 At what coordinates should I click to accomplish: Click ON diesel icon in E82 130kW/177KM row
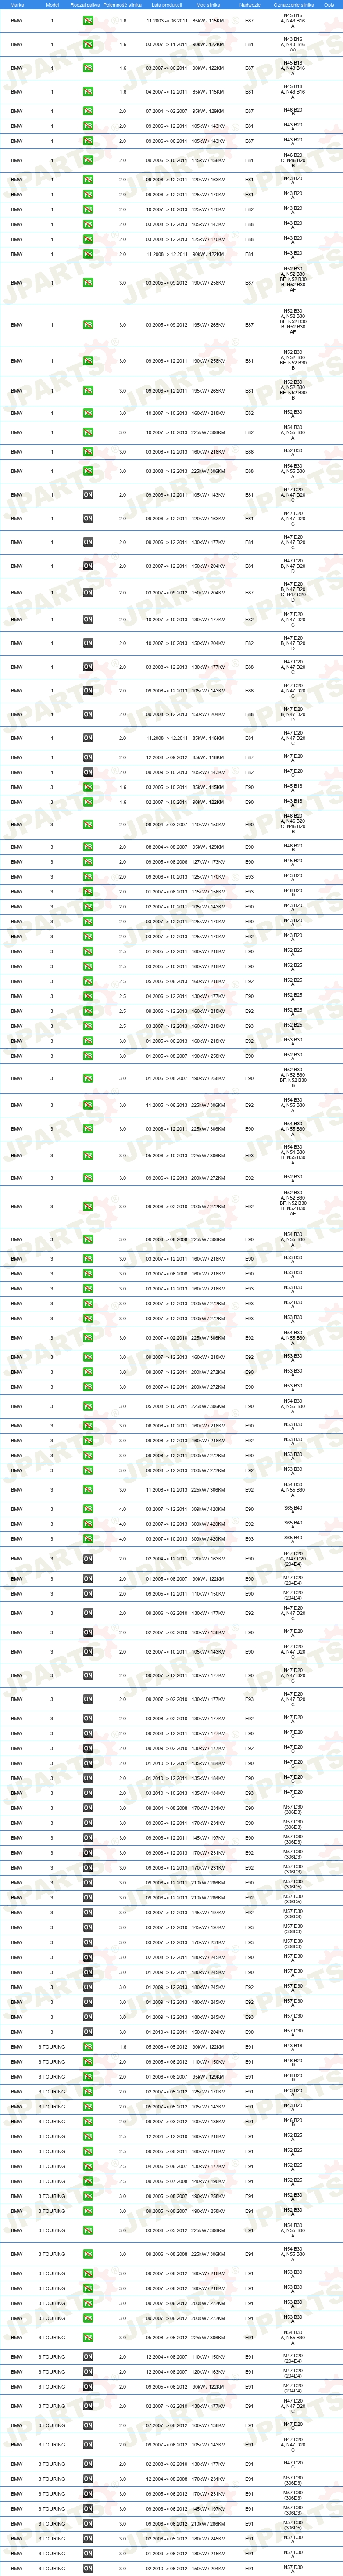pos(88,619)
